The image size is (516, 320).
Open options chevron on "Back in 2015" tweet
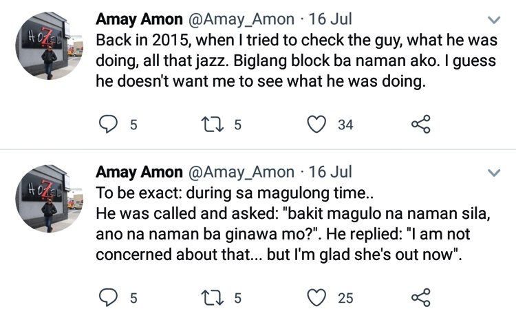point(493,19)
